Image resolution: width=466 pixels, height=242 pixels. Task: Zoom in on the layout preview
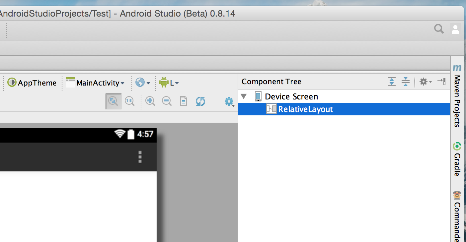150,101
